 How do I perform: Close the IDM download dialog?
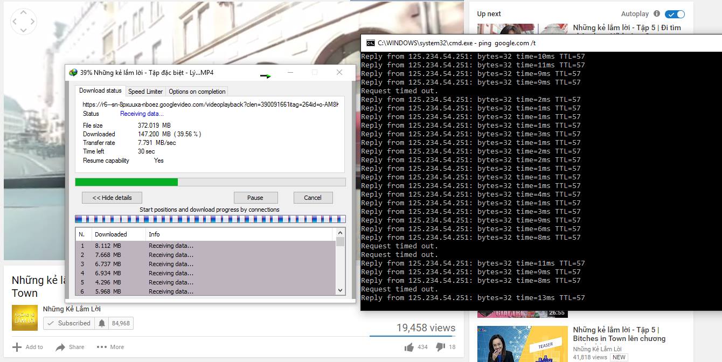tap(339, 72)
